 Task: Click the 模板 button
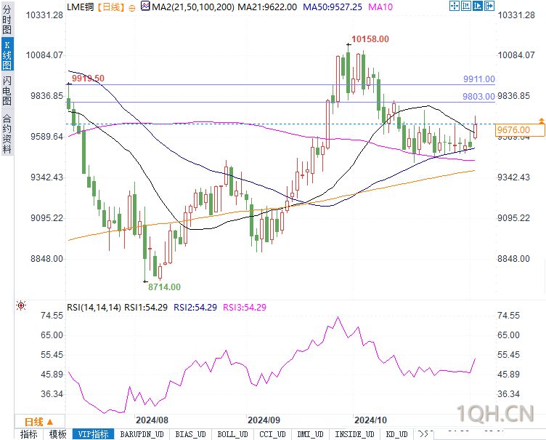58,434
